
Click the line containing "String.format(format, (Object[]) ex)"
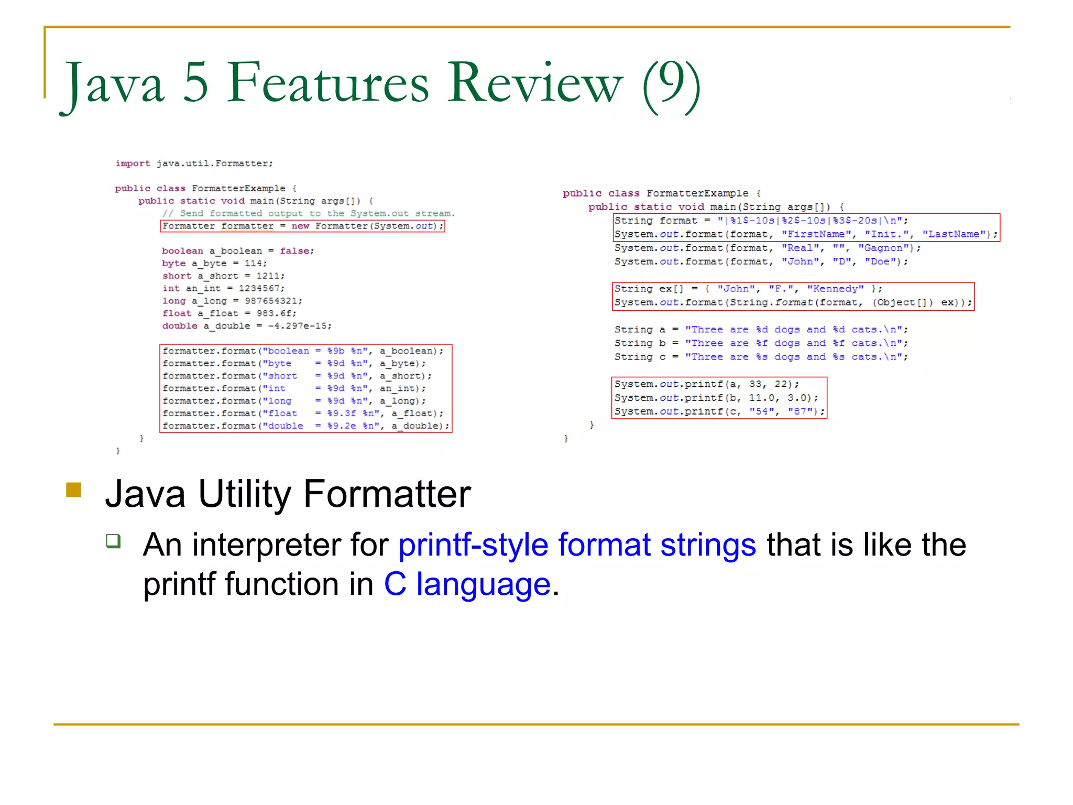coord(793,302)
